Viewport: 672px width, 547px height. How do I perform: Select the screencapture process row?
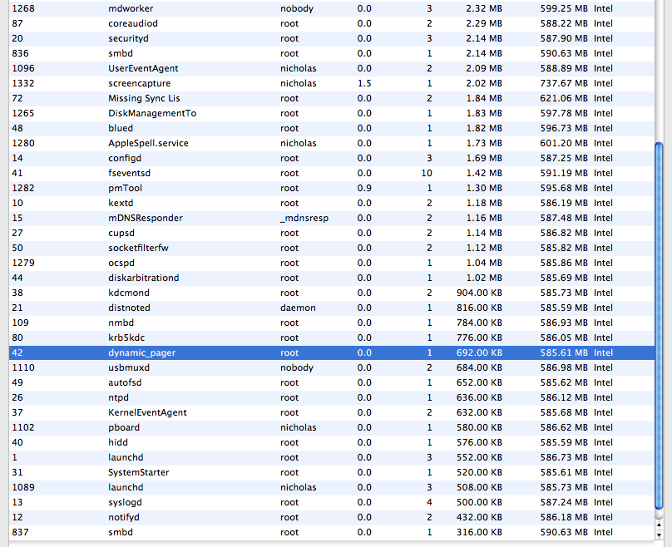[x=332, y=83]
